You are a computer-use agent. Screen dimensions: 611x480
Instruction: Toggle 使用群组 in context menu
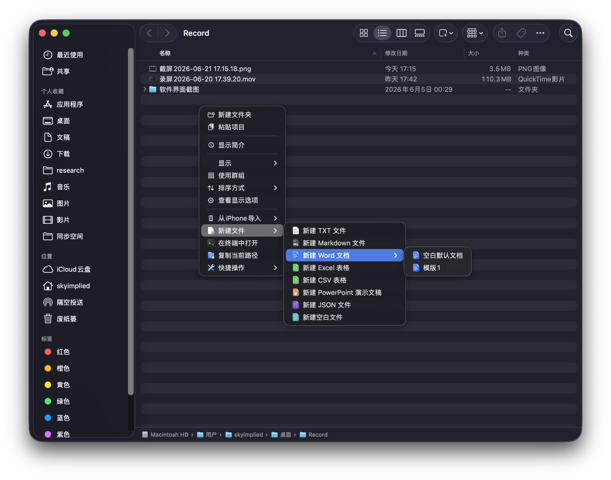coord(242,175)
